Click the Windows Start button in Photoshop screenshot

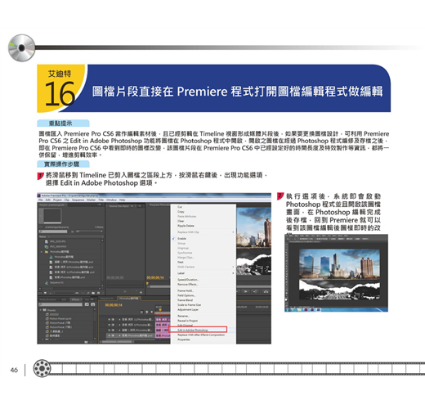pyautogui.click(x=287, y=310)
